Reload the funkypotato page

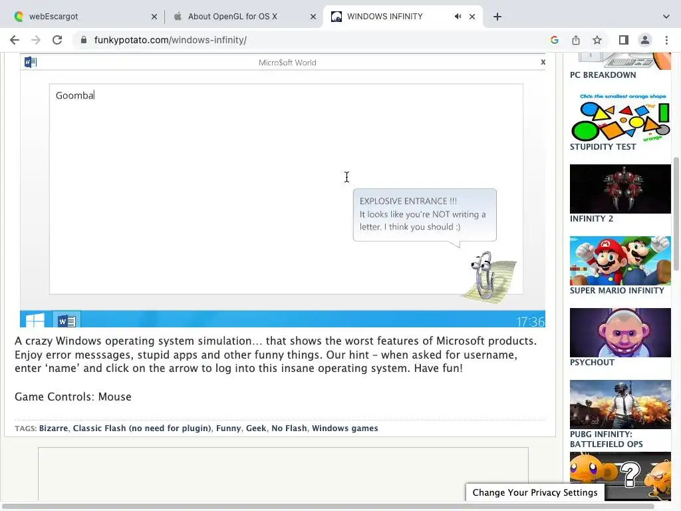point(57,40)
